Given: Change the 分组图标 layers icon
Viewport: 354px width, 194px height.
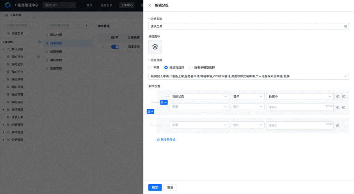Looking at the screenshot, I should (155, 47).
